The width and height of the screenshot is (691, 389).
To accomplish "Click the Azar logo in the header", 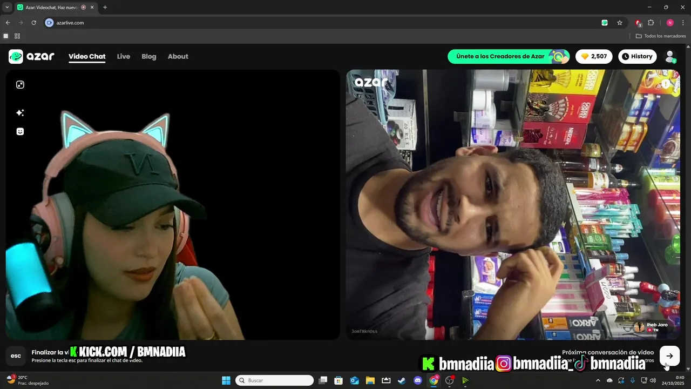I will (31, 56).
